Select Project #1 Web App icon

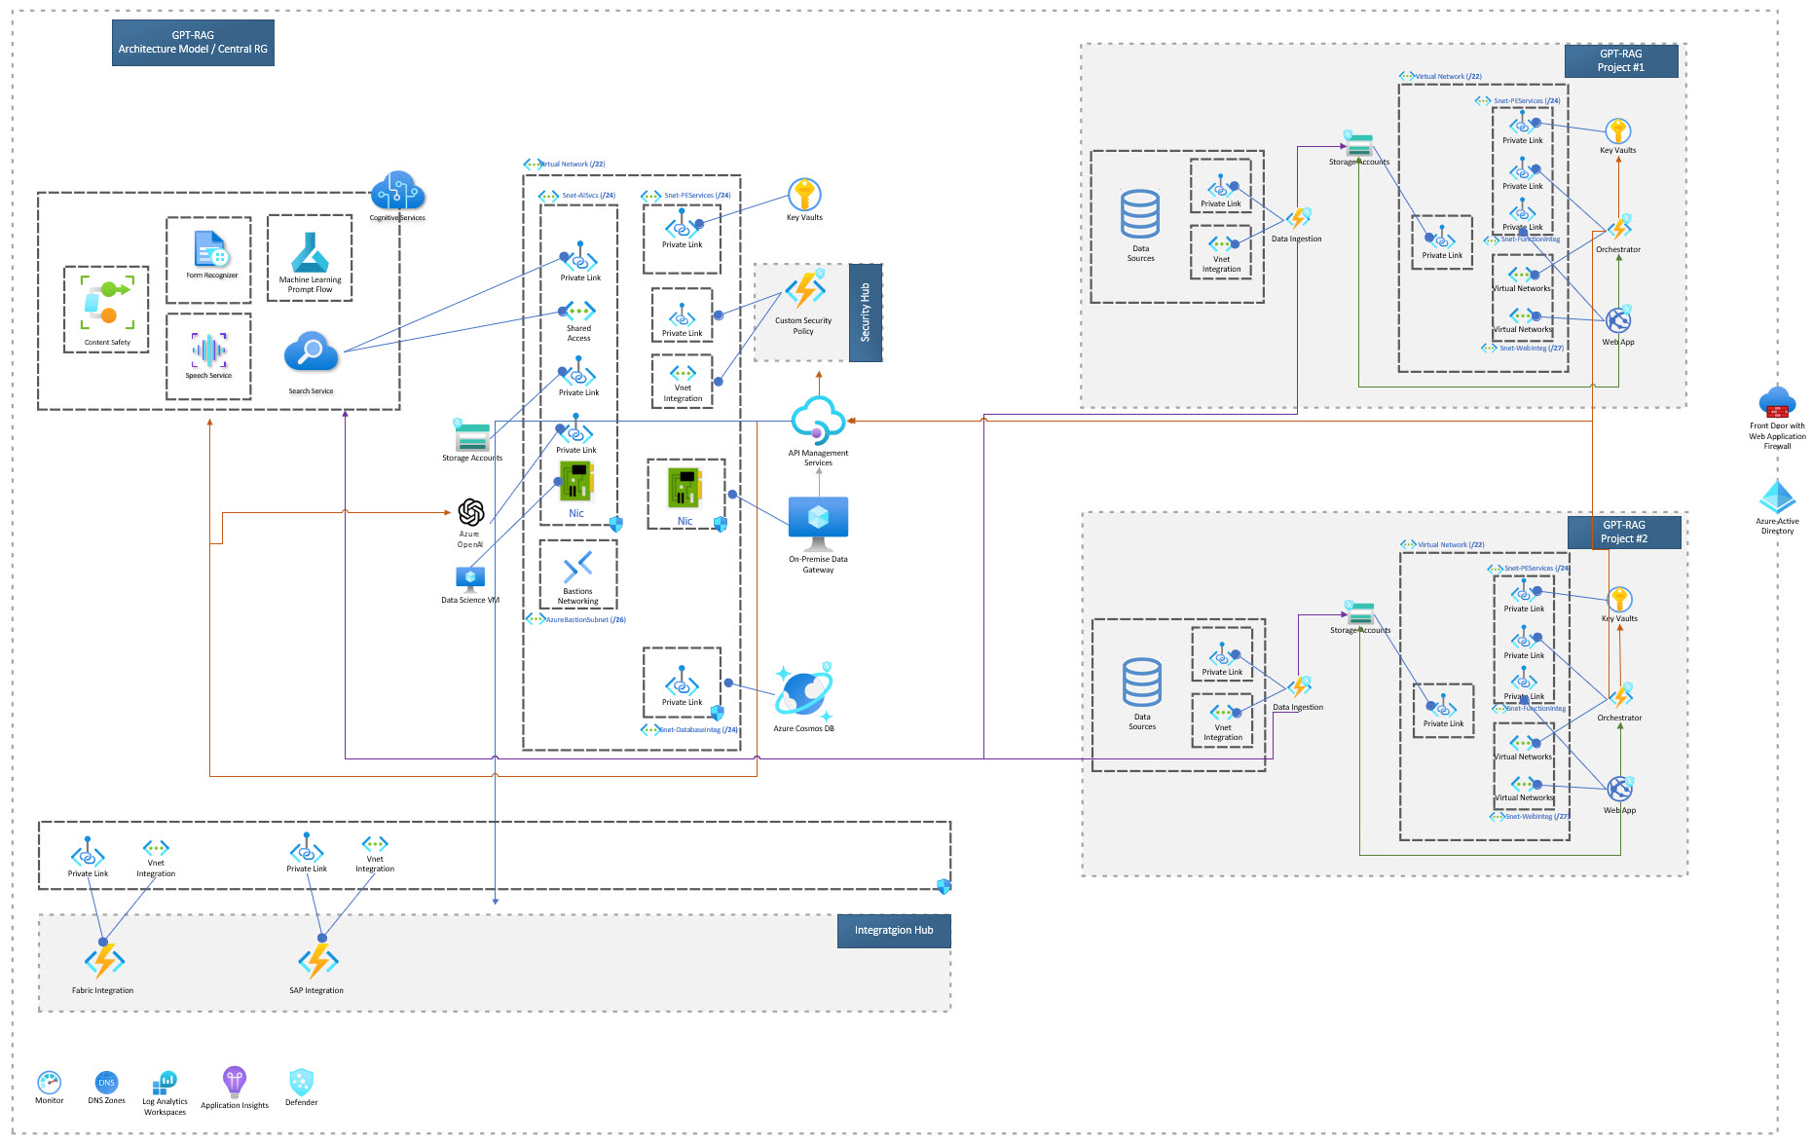pos(1618,320)
